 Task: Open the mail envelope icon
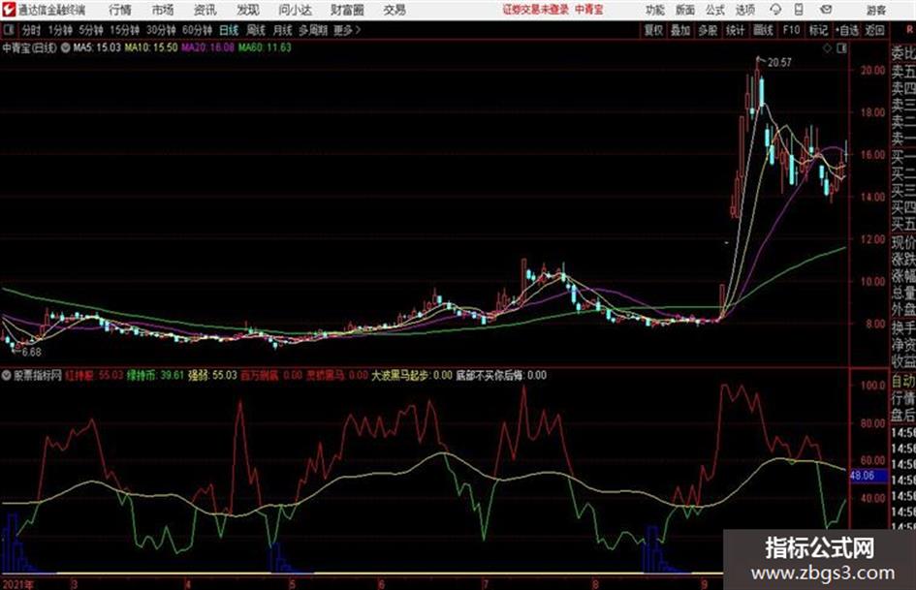(x=826, y=10)
